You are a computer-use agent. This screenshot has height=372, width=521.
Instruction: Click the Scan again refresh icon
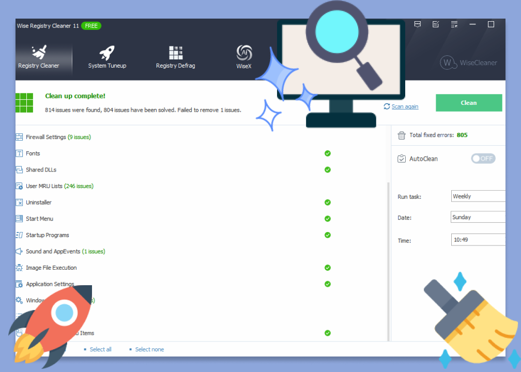tap(387, 106)
